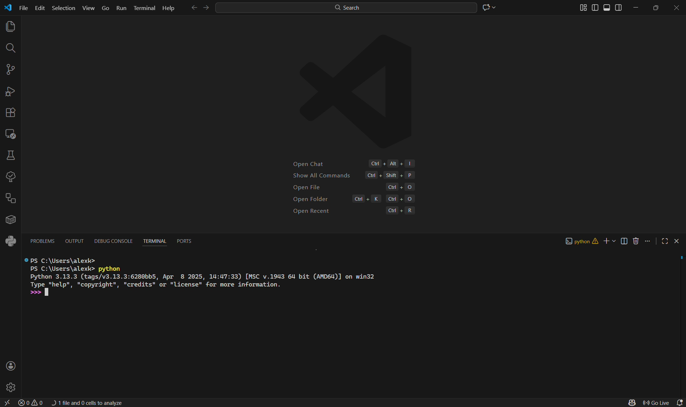Open the Source Control view
Screen dimensions: 686x407
click(10, 69)
